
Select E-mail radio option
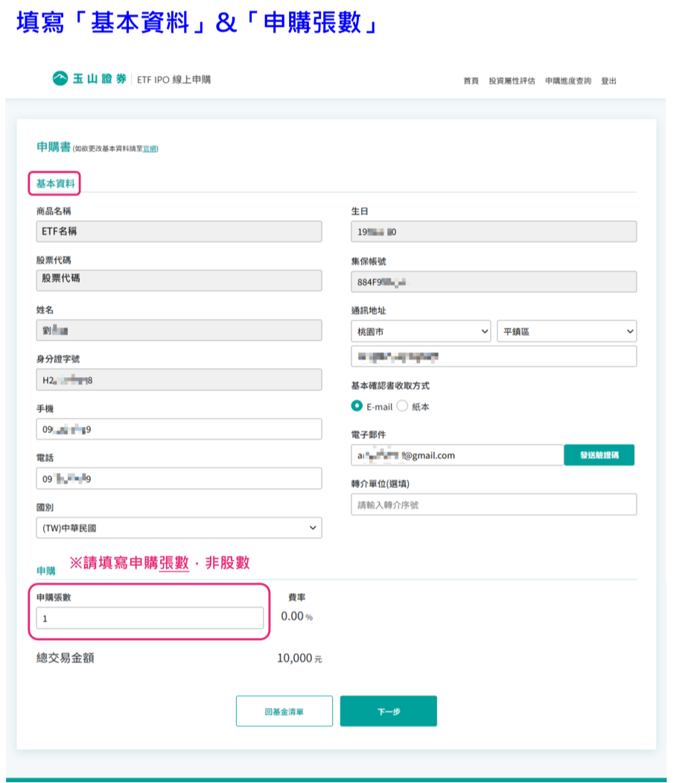357,407
